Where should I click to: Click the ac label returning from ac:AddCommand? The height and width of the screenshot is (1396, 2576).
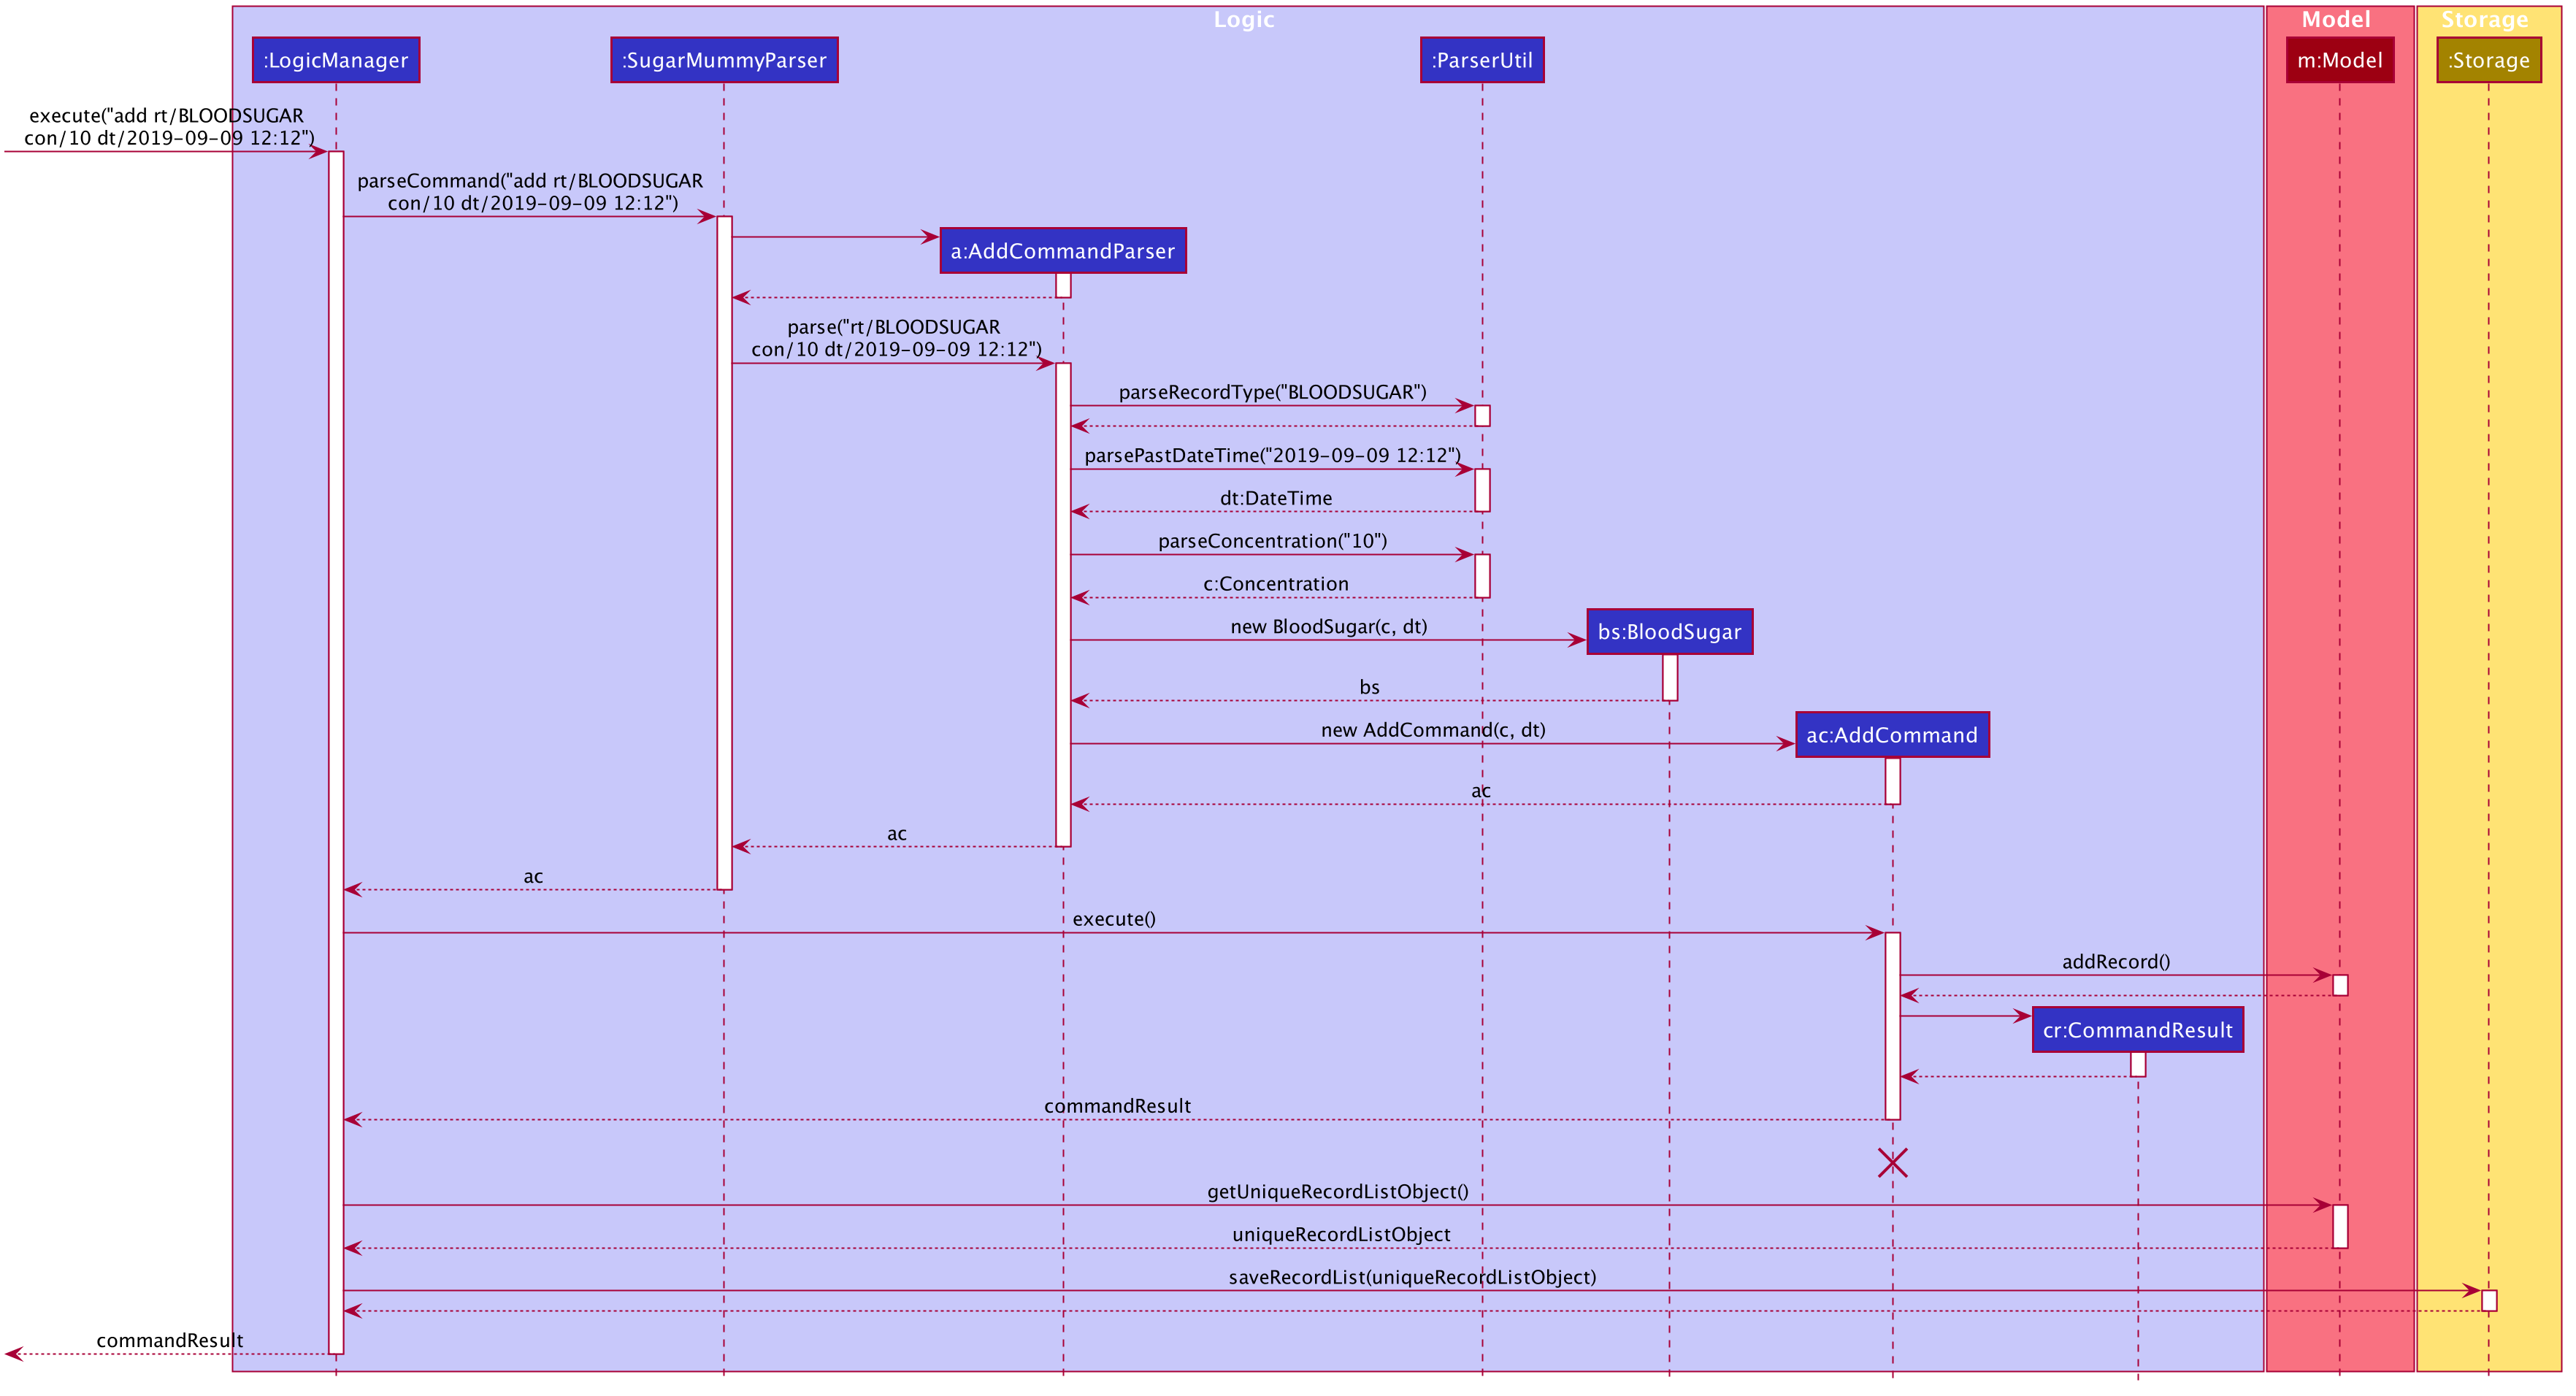click(x=1481, y=791)
